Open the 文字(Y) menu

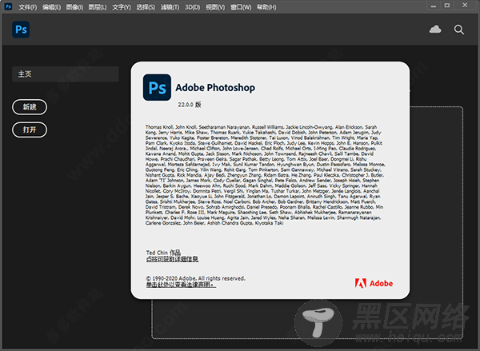click(122, 7)
